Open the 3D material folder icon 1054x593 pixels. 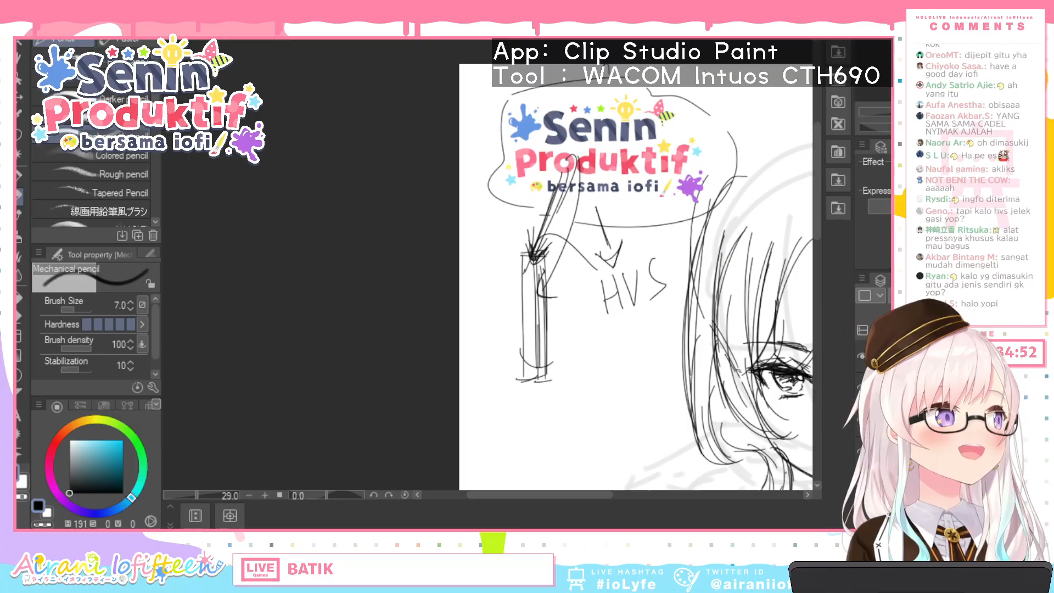[838, 102]
